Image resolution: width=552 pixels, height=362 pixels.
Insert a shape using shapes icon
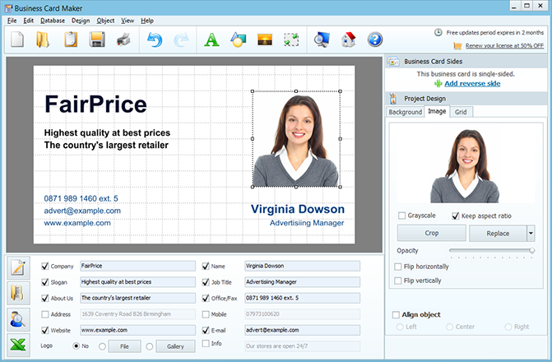point(239,39)
